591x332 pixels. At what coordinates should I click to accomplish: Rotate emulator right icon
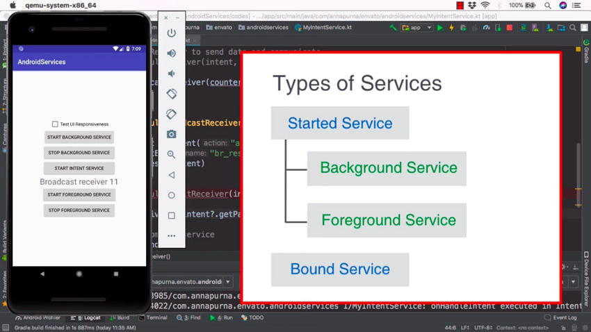pyautogui.click(x=172, y=114)
